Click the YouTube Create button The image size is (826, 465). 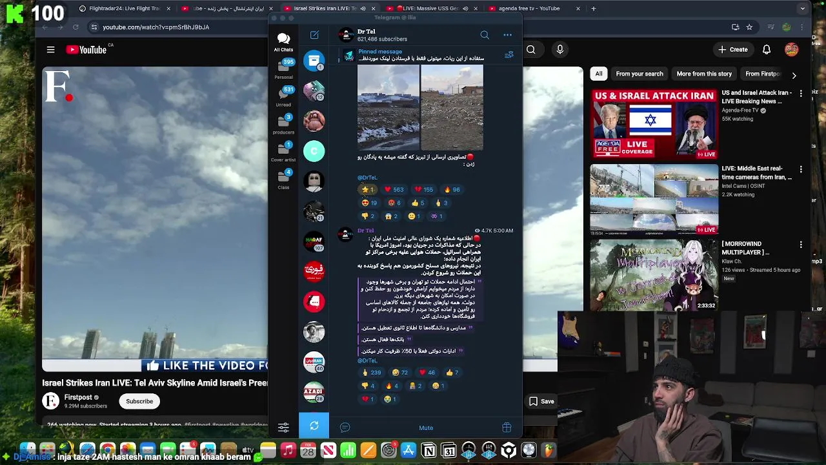[732, 50]
